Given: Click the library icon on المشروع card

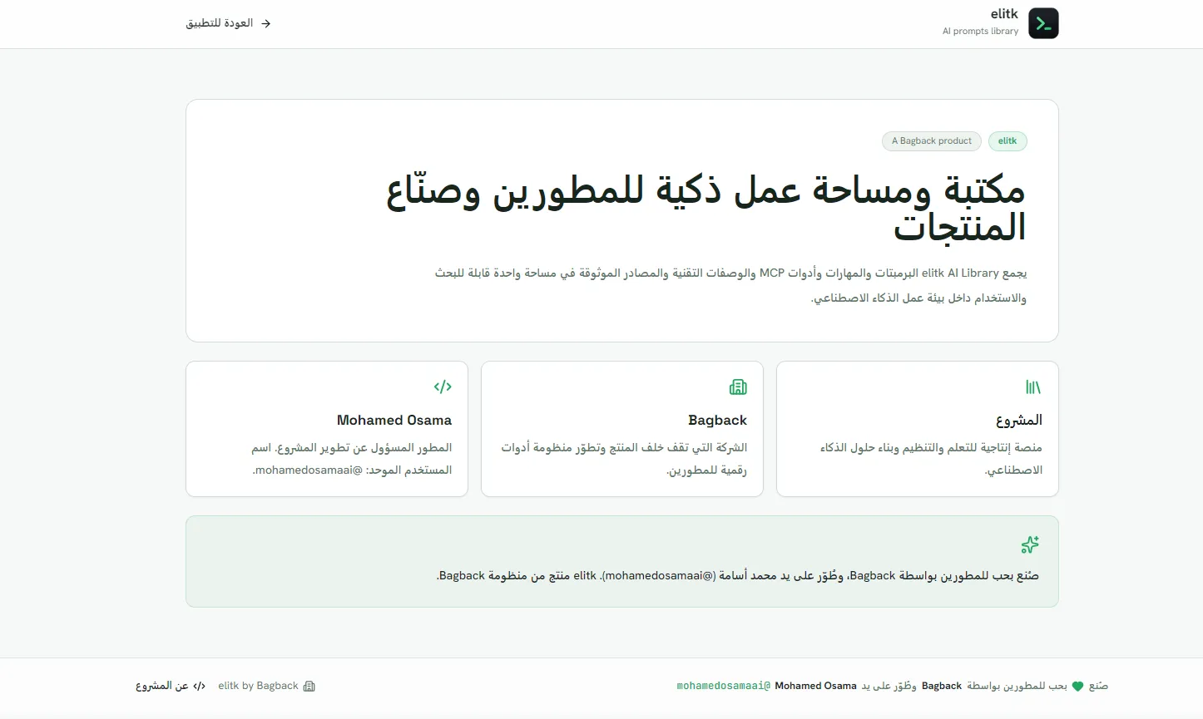Looking at the screenshot, I should [1033, 387].
